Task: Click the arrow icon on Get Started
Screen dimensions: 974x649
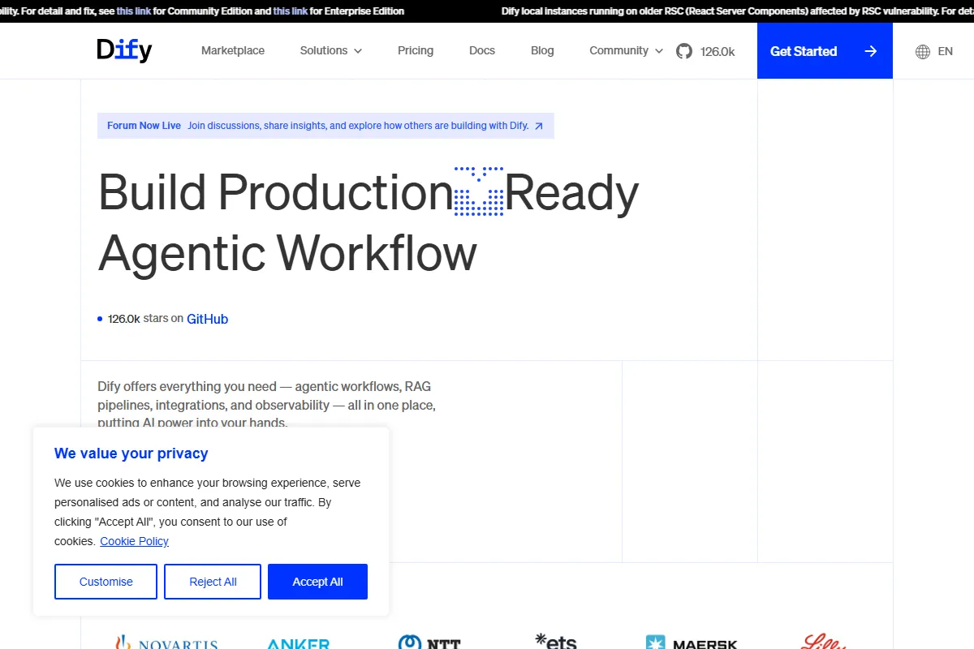Action: tap(870, 51)
